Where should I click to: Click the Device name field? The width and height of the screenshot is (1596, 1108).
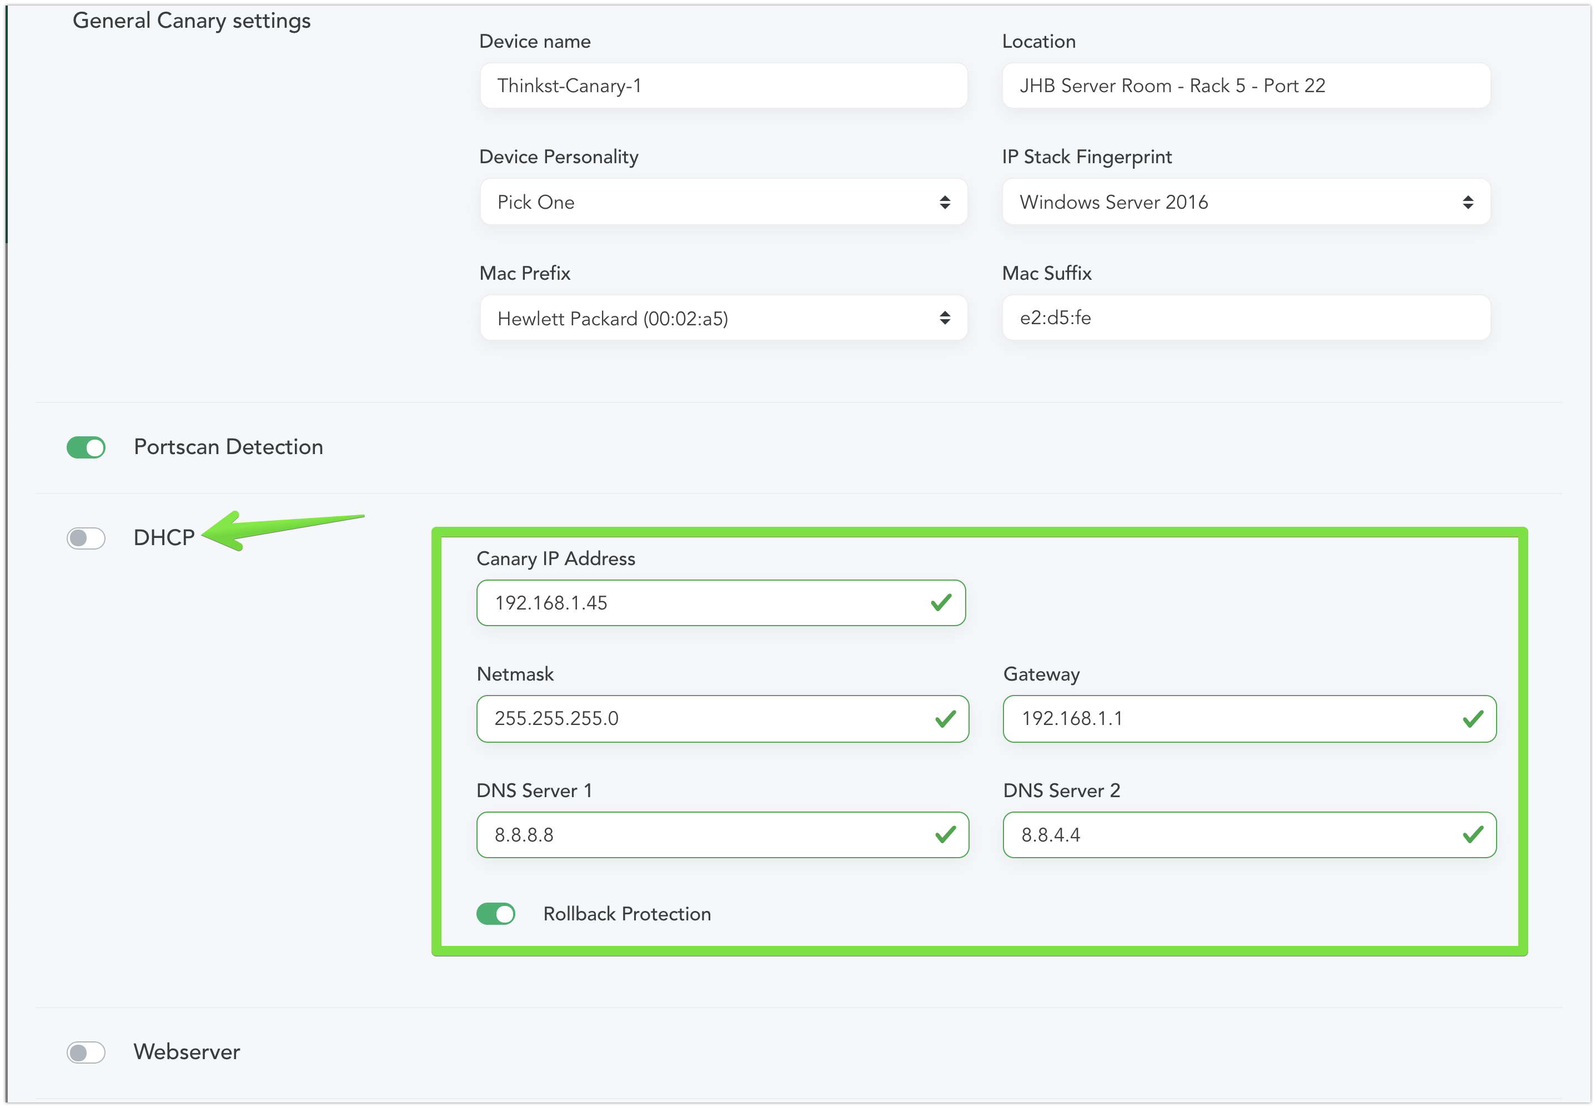click(722, 85)
